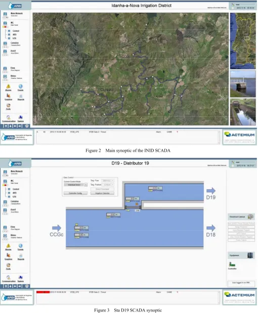Open Communication icon in Idanha-a-Nova screen sidebar

click(9, 117)
